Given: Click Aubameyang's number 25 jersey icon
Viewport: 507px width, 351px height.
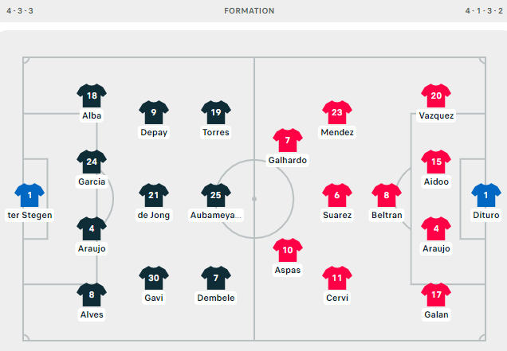Looking at the screenshot, I should coord(216,195).
